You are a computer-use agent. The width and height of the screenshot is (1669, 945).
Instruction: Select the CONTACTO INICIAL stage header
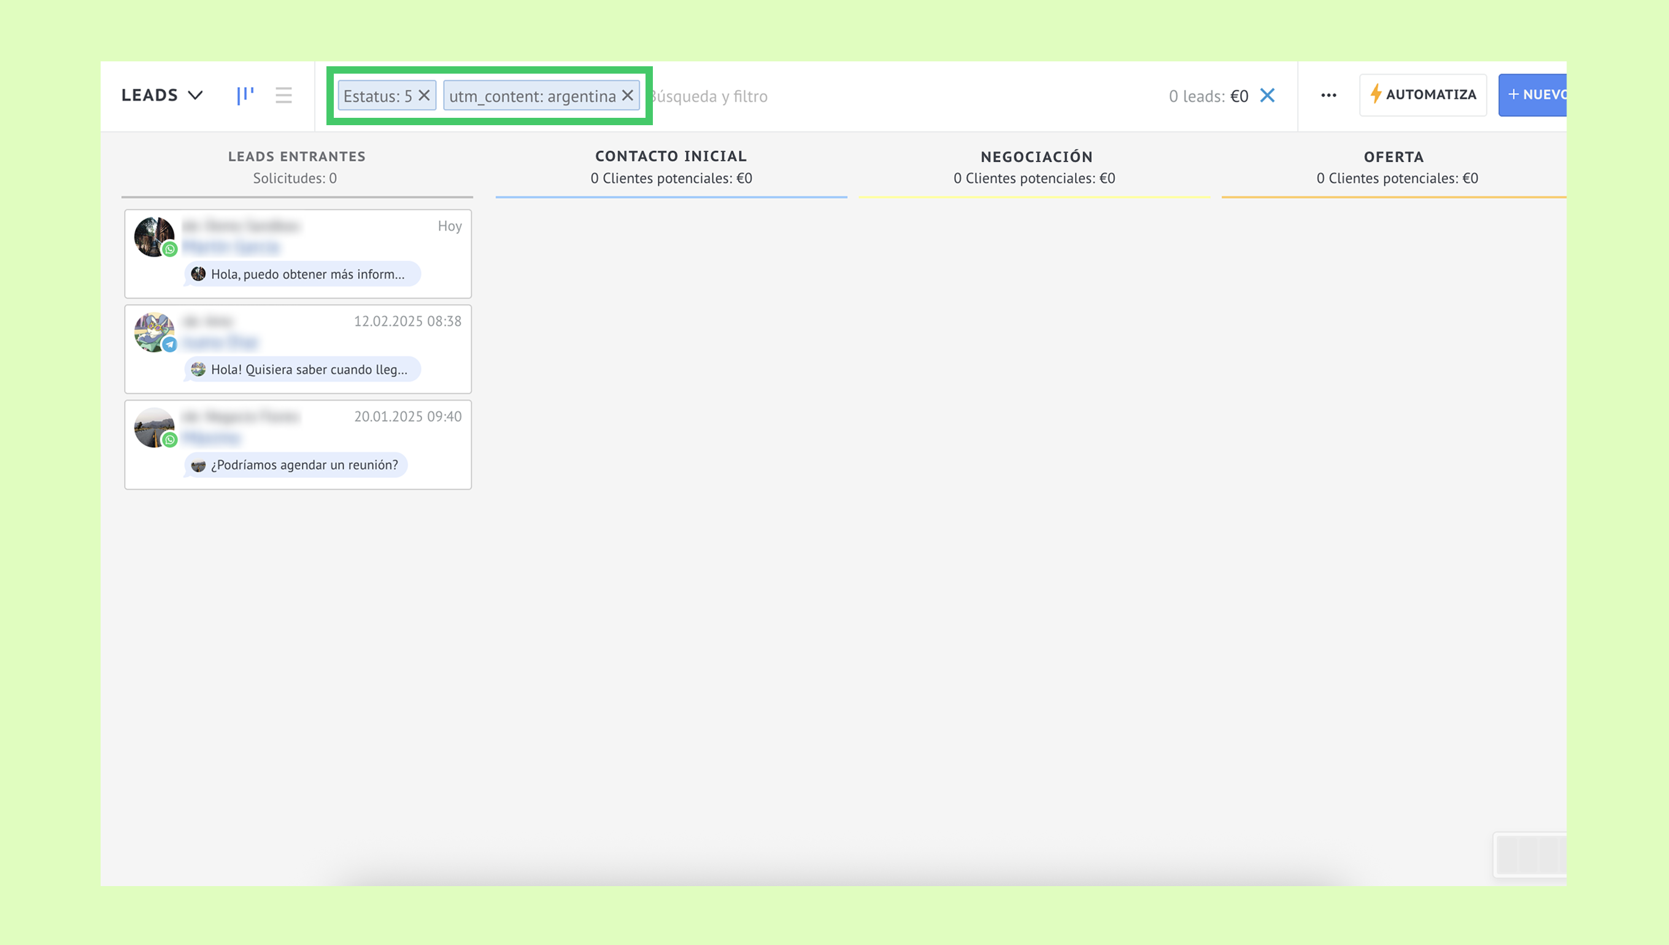pyautogui.click(x=671, y=156)
